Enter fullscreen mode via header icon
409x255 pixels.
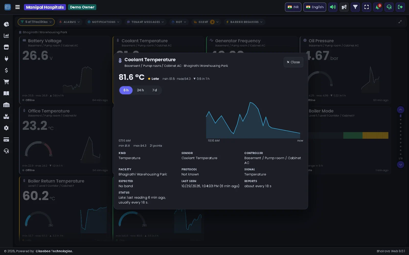point(367,7)
